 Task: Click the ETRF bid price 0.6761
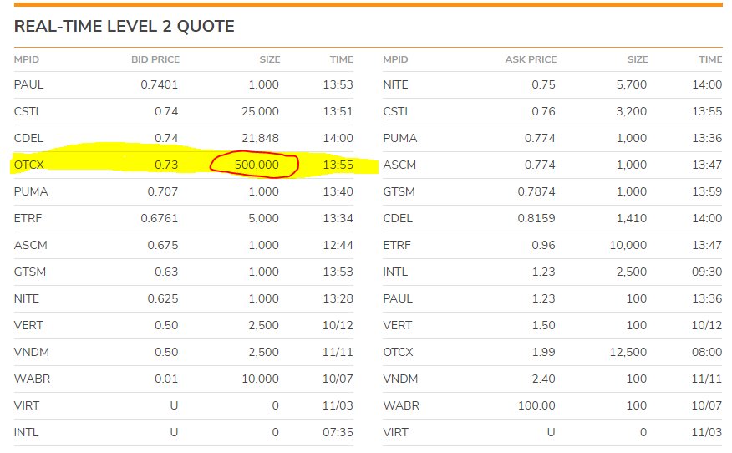pos(160,218)
